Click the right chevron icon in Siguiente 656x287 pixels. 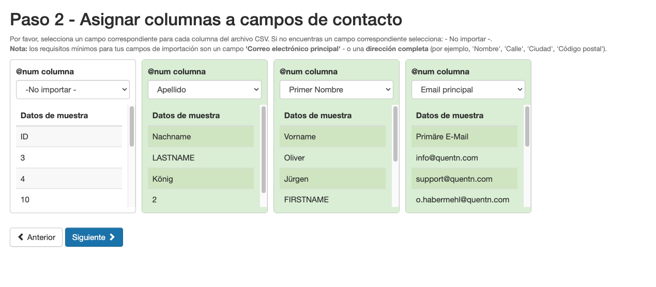(x=112, y=237)
